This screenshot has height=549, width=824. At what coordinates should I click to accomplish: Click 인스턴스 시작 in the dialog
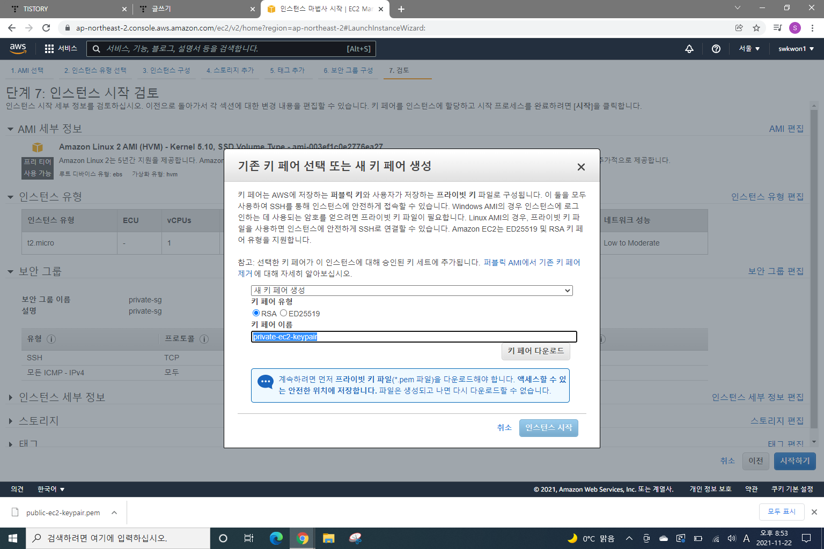click(x=549, y=428)
